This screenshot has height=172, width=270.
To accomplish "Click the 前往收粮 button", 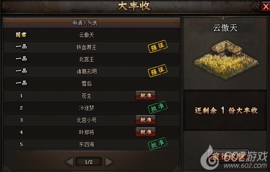I will point(228,156).
